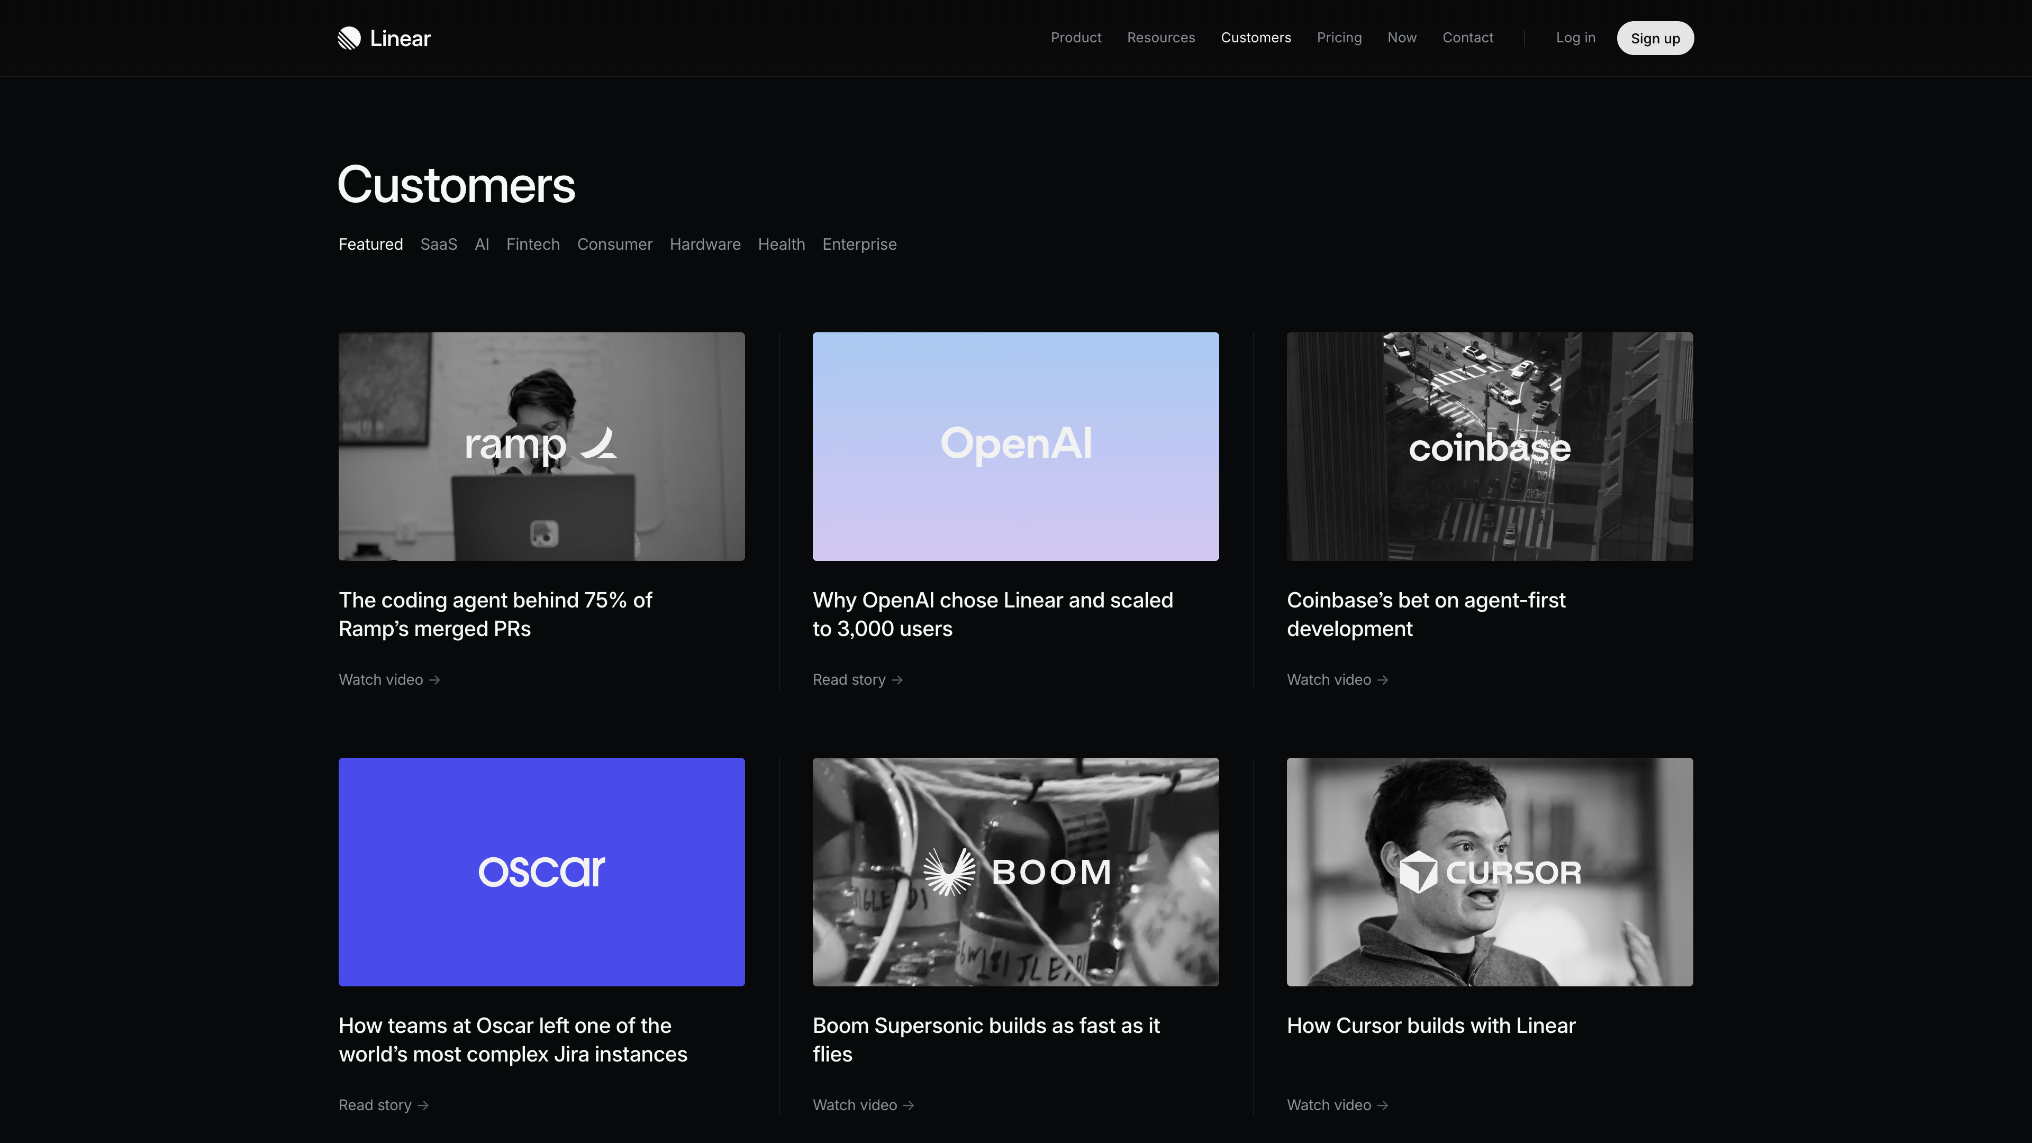Select the Health filter tab
This screenshot has height=1143, width=2032.
click(782, 244)
